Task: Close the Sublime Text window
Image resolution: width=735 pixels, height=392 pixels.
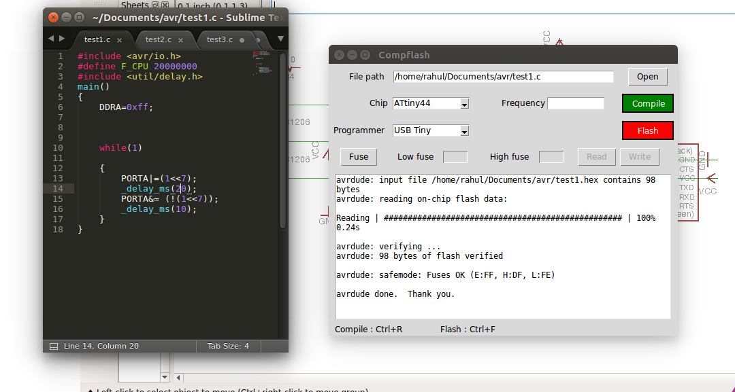Action: [x=54, y=18]
